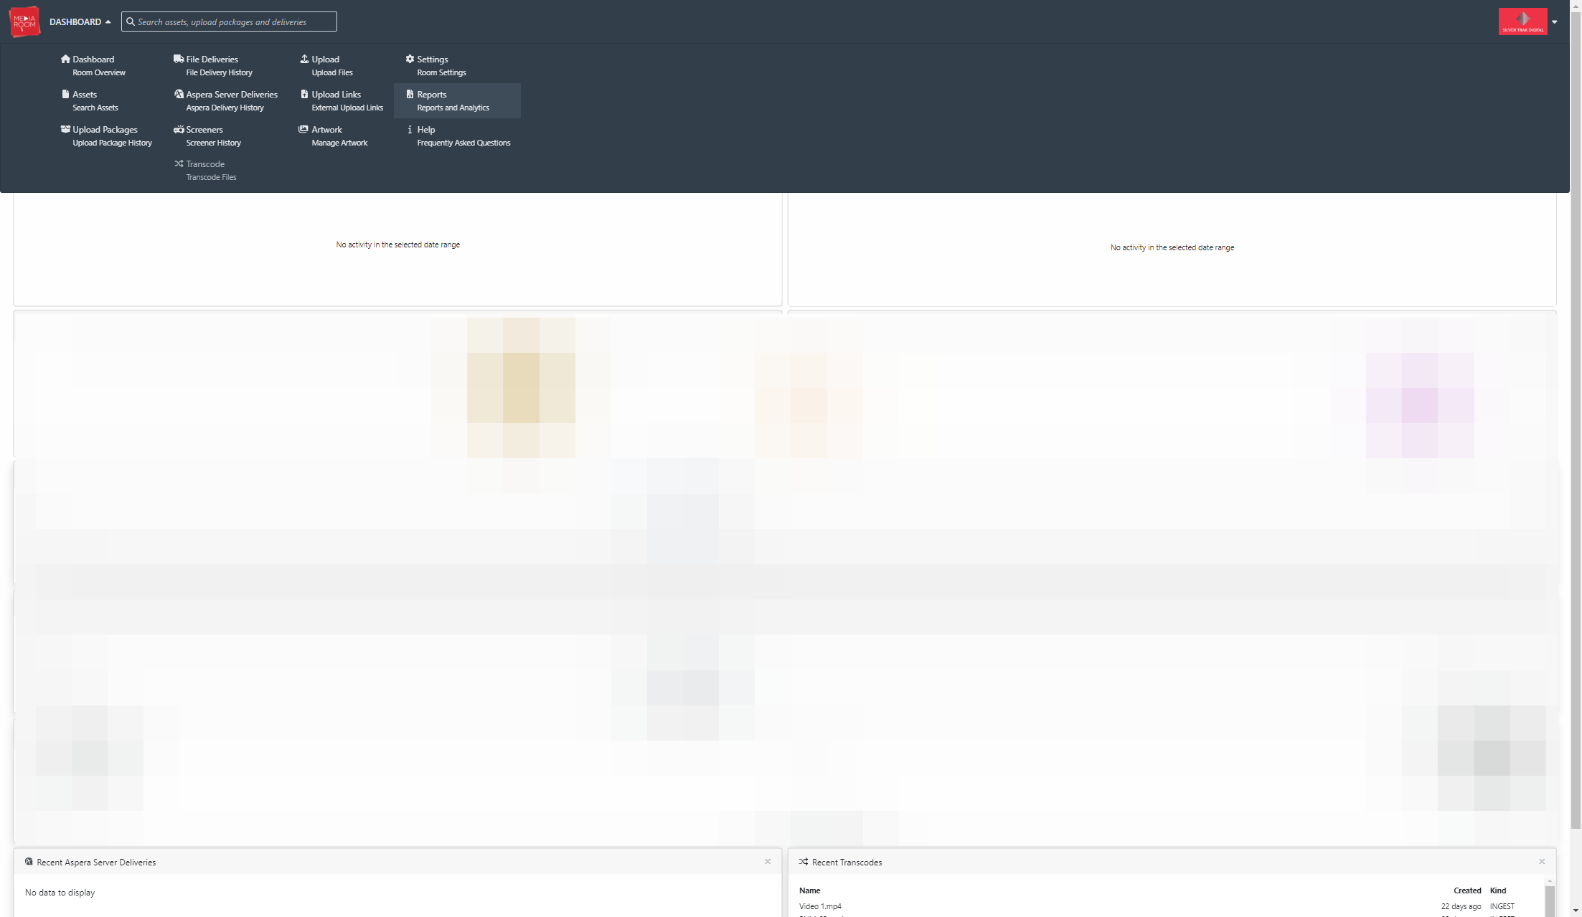
Task: Click the search magnifier icon
Action: [131, 22]
